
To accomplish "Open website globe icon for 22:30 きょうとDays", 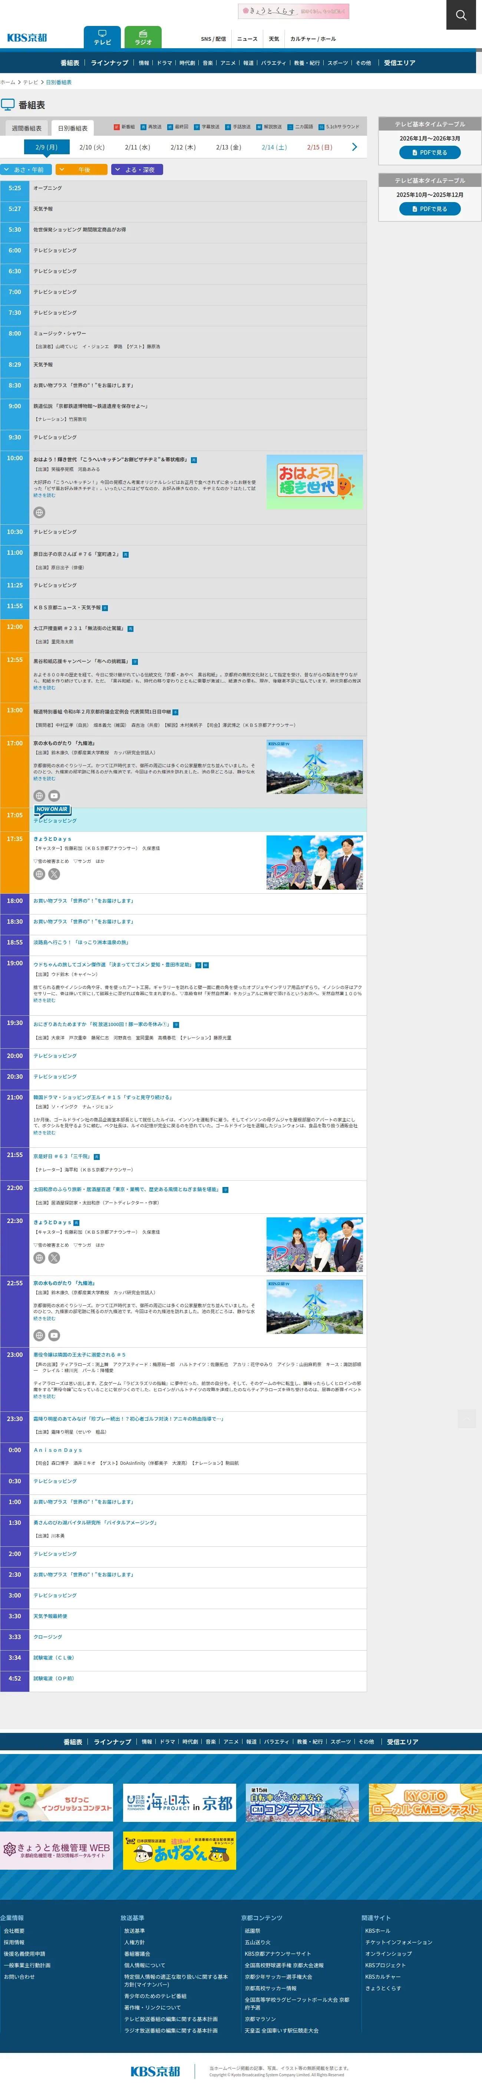I will [x=39, y=1257].
